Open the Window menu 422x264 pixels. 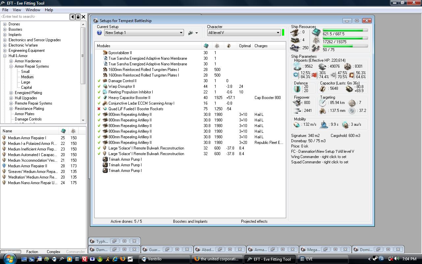[33, 10]
